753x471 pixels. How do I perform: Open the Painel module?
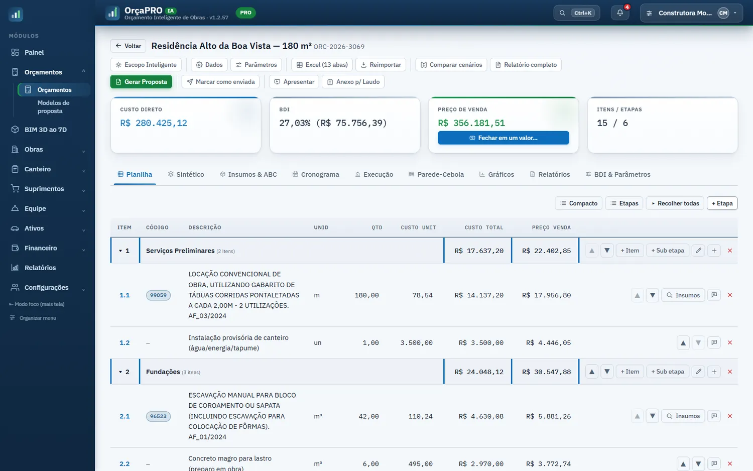click(x=48, y=52)
